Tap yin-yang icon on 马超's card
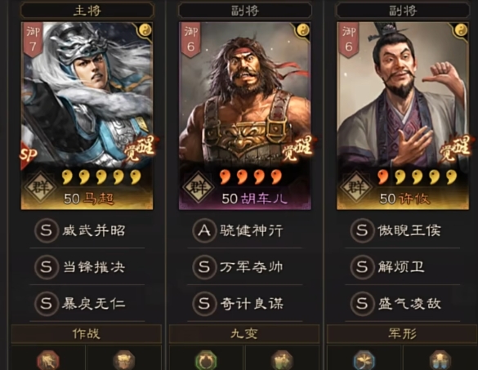The height and width of the screenshot is (370, 478). (x=145, y=30)
